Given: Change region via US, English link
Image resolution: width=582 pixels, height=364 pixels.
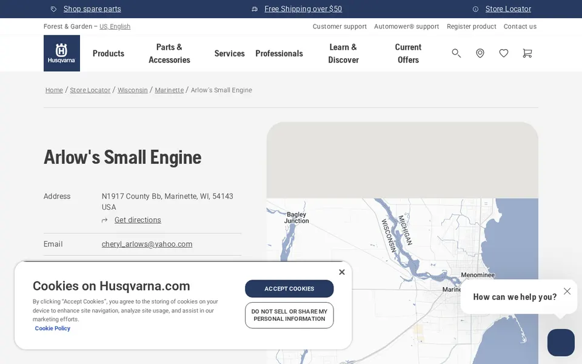Looking at the screenshot, I should pyautogui.click(x=115, y=26).
